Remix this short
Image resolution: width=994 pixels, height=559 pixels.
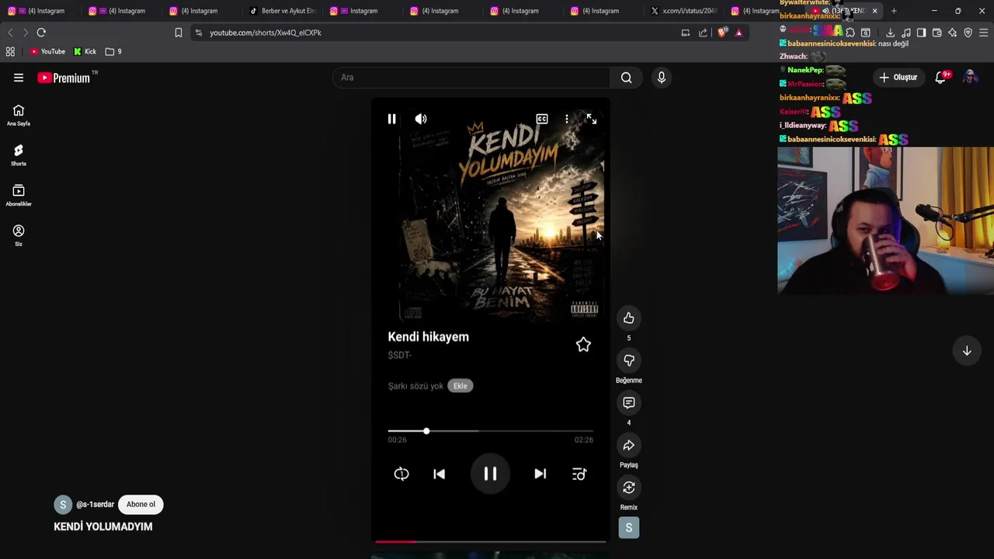[629, 488]
